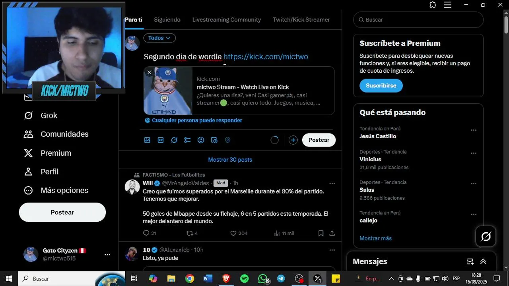Screen dimensions: 509x286
Task: Click the Buscar search field
Action: click(418, 20)
